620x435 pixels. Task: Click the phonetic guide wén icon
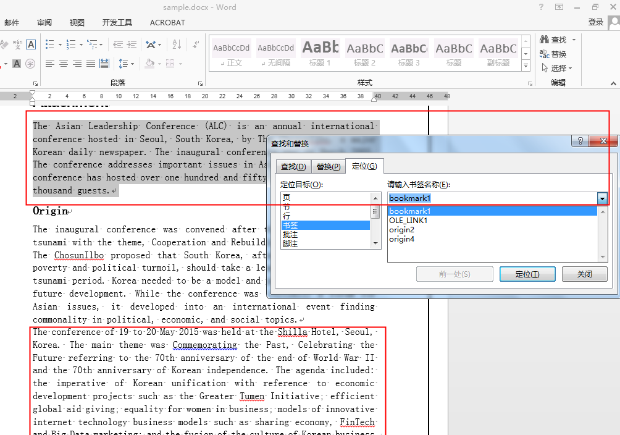tap(17, 44)
